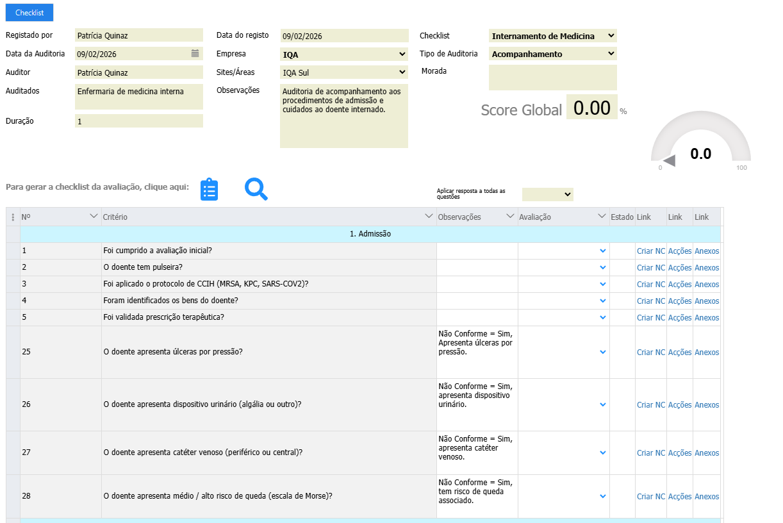
Task: Click the Estado column header
Action: click(x=622, y=217)
